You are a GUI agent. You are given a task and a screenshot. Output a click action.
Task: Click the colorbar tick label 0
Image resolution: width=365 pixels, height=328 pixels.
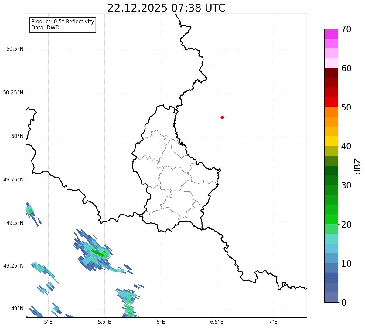coord(344,303)
